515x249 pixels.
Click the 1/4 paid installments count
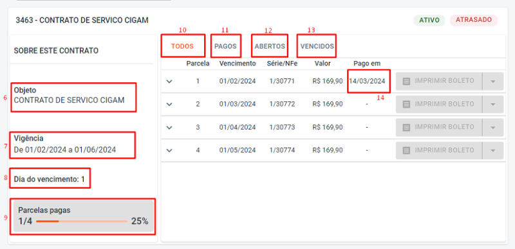coord(25,221)
